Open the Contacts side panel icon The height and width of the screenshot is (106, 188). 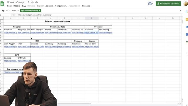coord(187,34)
